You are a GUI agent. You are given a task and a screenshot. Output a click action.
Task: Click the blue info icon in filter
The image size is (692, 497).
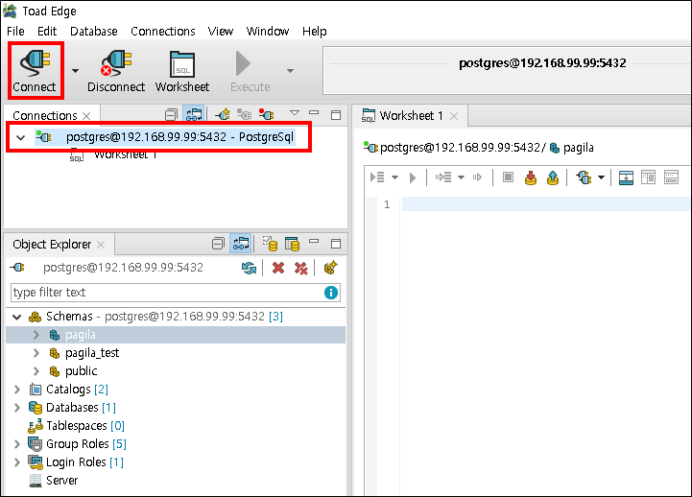(331, 293)
